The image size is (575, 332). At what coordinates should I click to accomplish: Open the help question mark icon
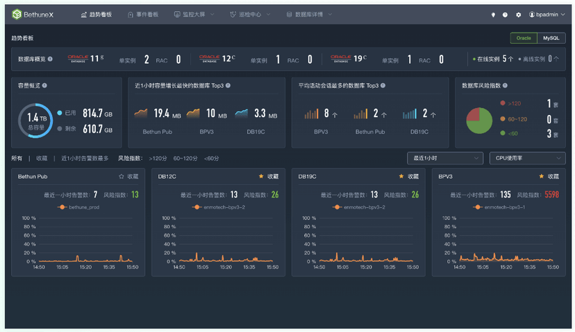(505, 15)
